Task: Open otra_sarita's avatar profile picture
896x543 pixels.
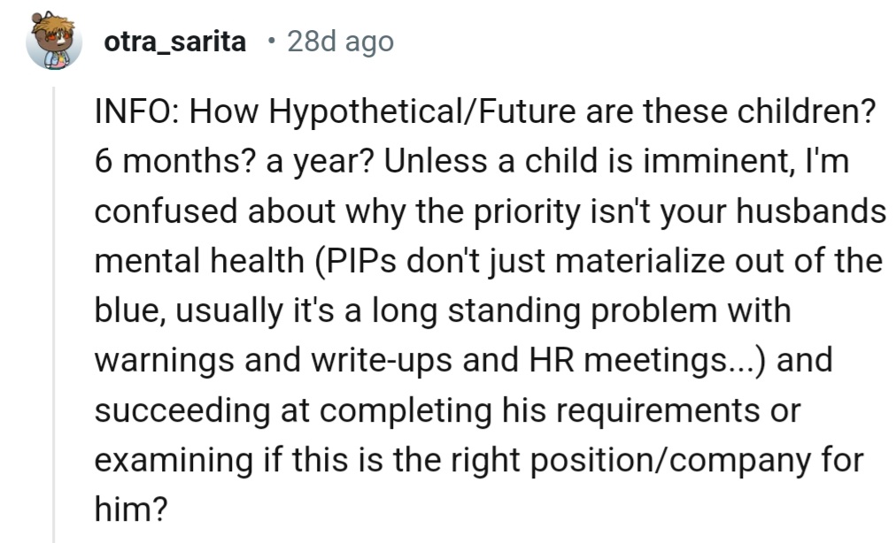Action: 54,41
